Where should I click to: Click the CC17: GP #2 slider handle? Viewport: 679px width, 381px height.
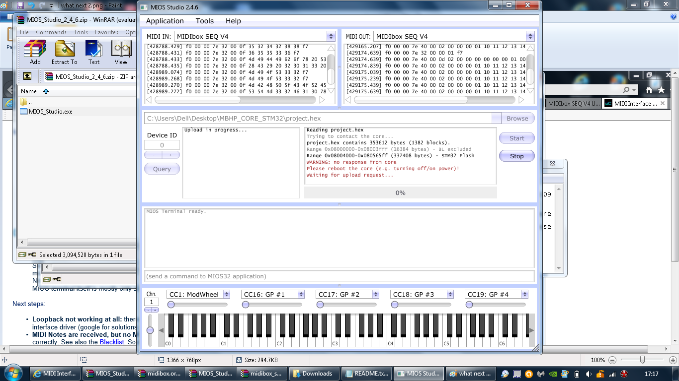pyautogui.click(x=320, y=305)
